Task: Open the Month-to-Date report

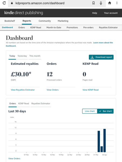Action: pyautogui.click(x=54, y=28)
